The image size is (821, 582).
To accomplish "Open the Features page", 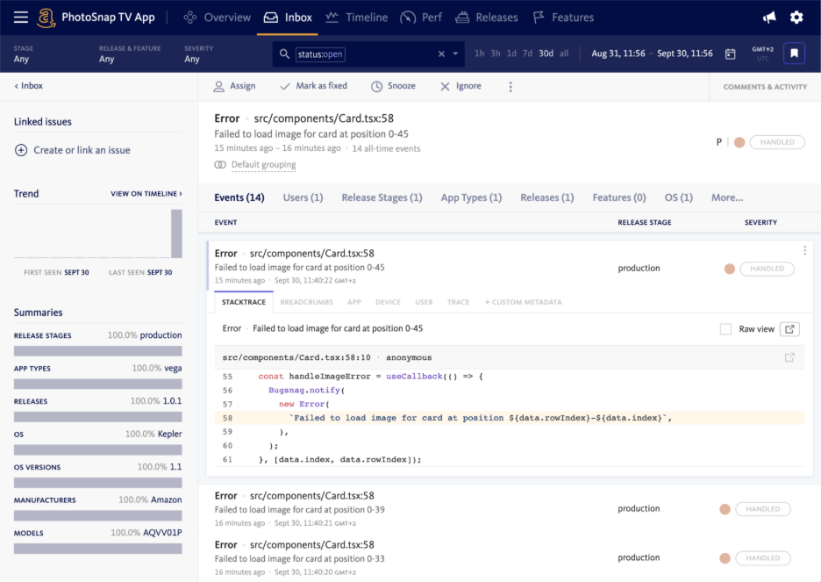I will (563, 18).
